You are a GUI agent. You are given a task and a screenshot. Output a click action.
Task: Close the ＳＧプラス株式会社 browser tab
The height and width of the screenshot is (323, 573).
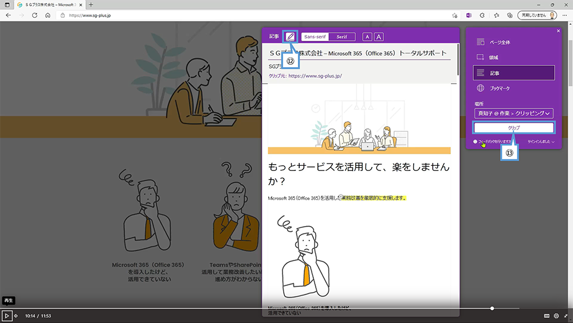81,5
